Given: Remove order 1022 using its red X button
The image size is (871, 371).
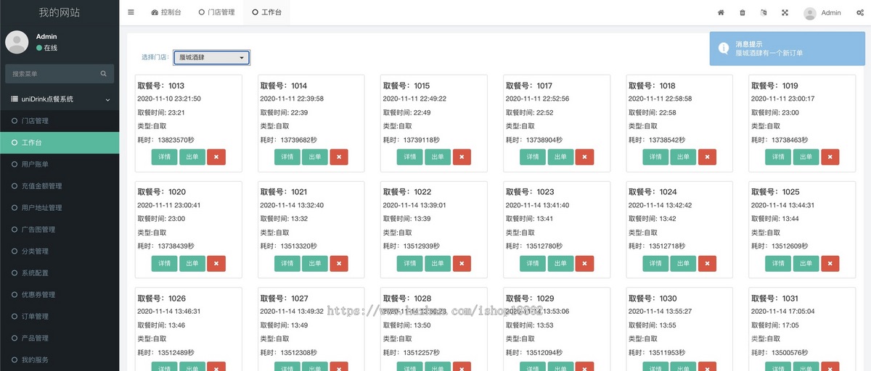Looking at the screenshot, I should tap(462, 263).
